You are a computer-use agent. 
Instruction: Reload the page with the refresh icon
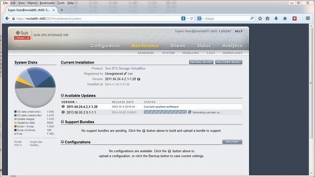[x=191, y=19]
